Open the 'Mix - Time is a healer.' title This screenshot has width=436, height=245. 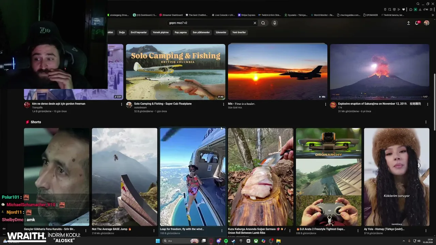pyautogui.click(x=242, y=104)
